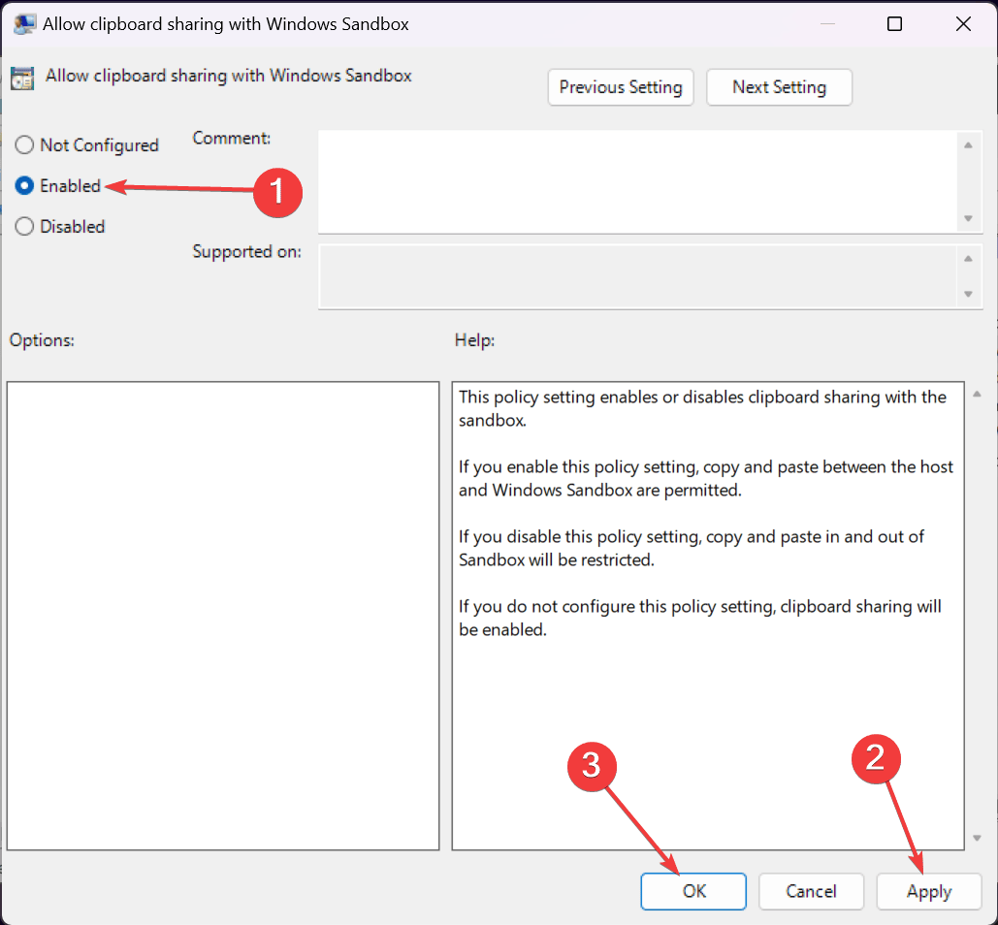This screenshot has height=925, width=998.
Task: Select the Disabled radio button
Action: (23, 226)
